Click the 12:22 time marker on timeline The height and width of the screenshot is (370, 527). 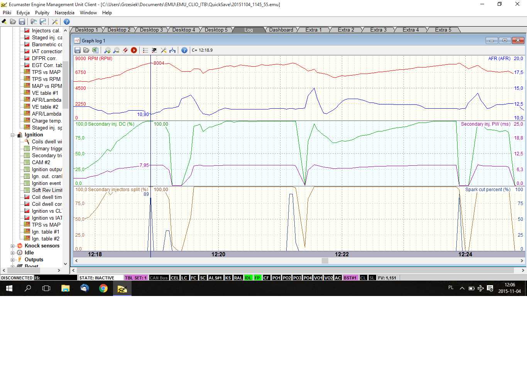(341, 254)
